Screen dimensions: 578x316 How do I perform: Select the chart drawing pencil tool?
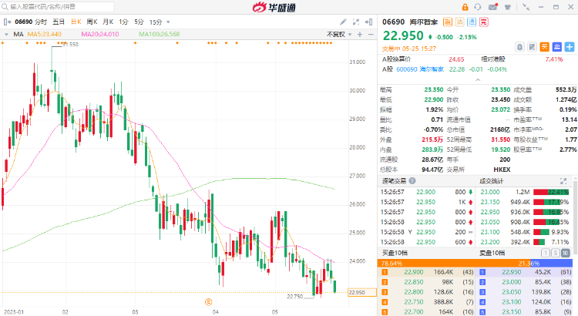[x=343, y=22]
